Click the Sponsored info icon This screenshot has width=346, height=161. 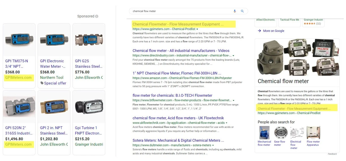tap(97, 16)
